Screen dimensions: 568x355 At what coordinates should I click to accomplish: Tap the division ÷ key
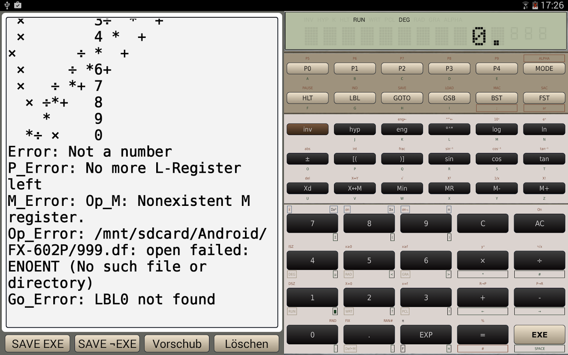point(539,261)
